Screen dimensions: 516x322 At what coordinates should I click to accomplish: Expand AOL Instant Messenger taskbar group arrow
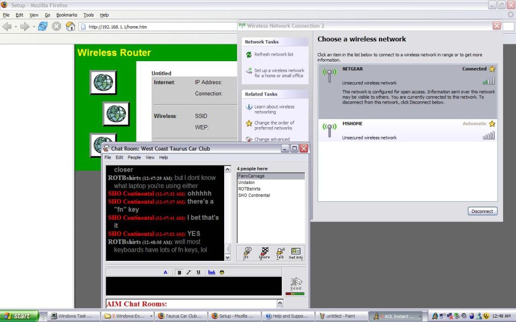point(420,316)
